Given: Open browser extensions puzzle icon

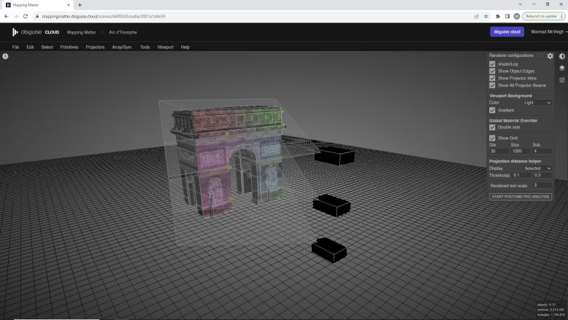Looking at the screenshot, I should [x=497, y=16].
